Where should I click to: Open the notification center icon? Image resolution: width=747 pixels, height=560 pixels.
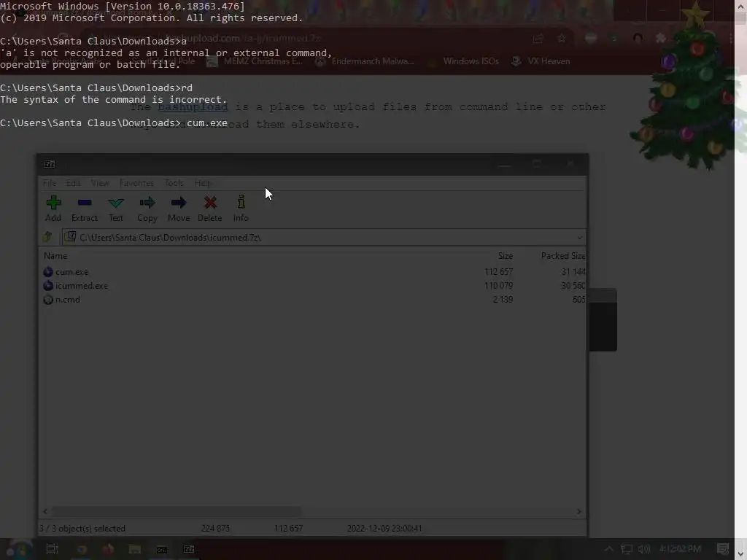[723, 549]
